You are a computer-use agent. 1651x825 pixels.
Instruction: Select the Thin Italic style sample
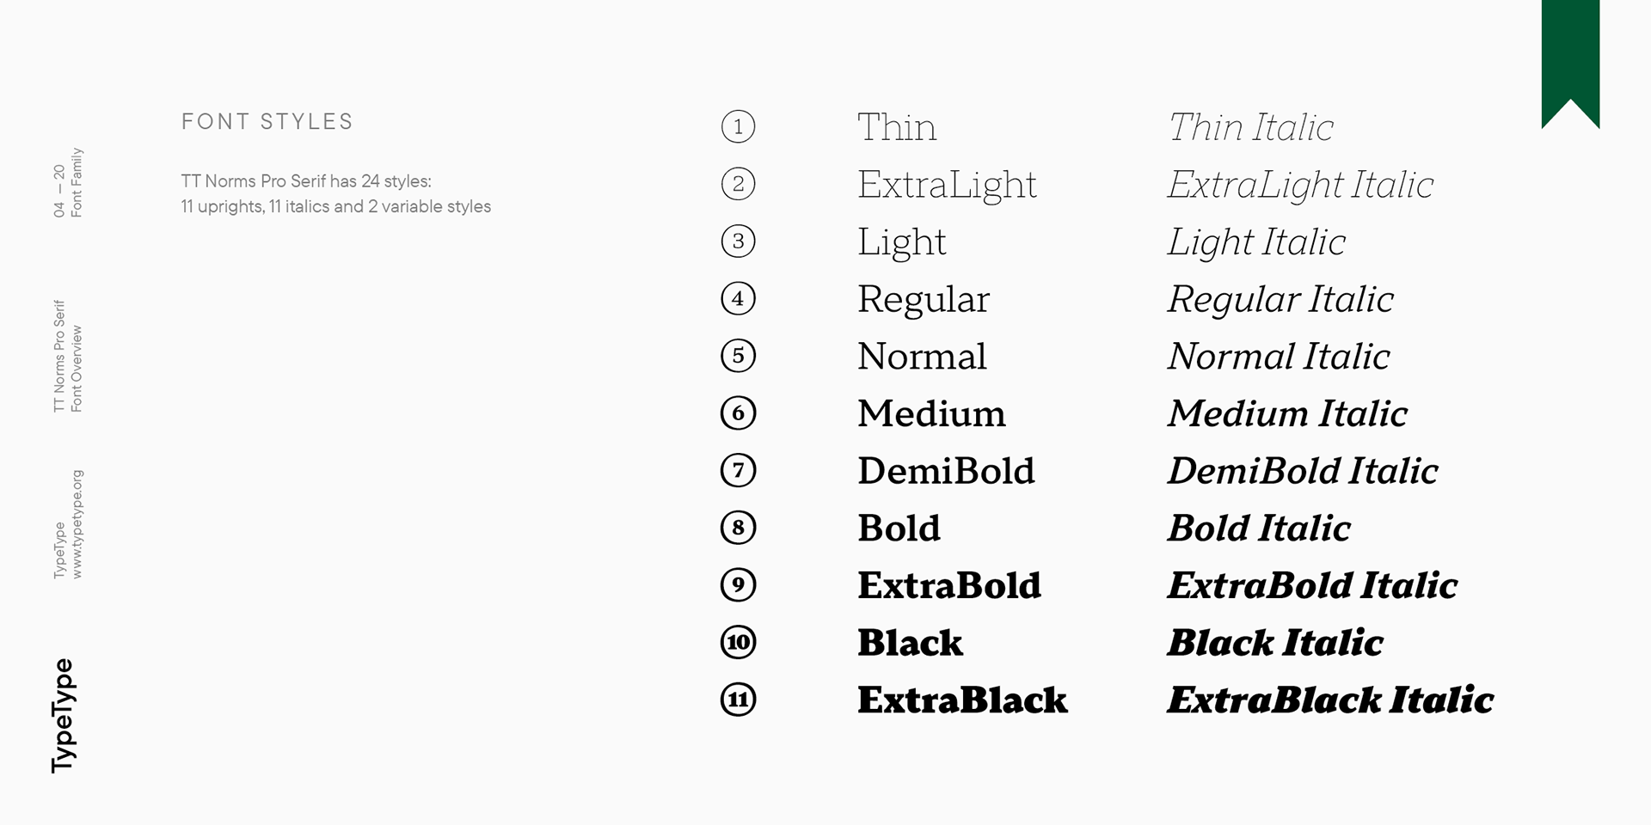pyautogui.click(x=1250, y=127)
